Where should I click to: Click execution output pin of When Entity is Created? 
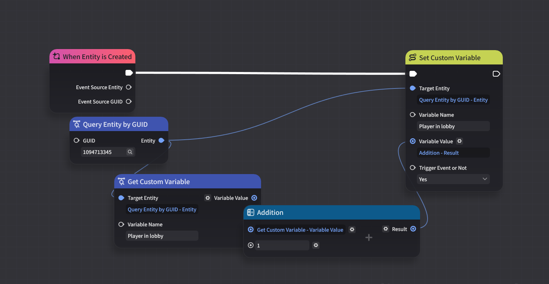click(x=129, y=73)
